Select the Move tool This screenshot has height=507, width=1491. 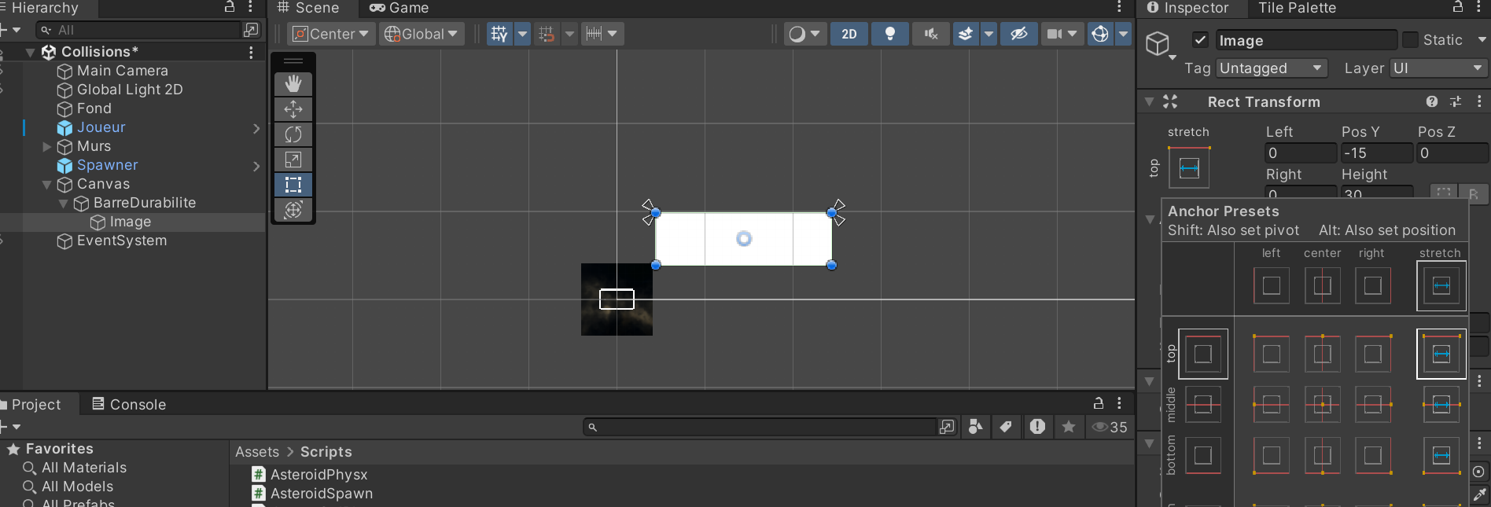pyautogui.click(x=293, y=109)
